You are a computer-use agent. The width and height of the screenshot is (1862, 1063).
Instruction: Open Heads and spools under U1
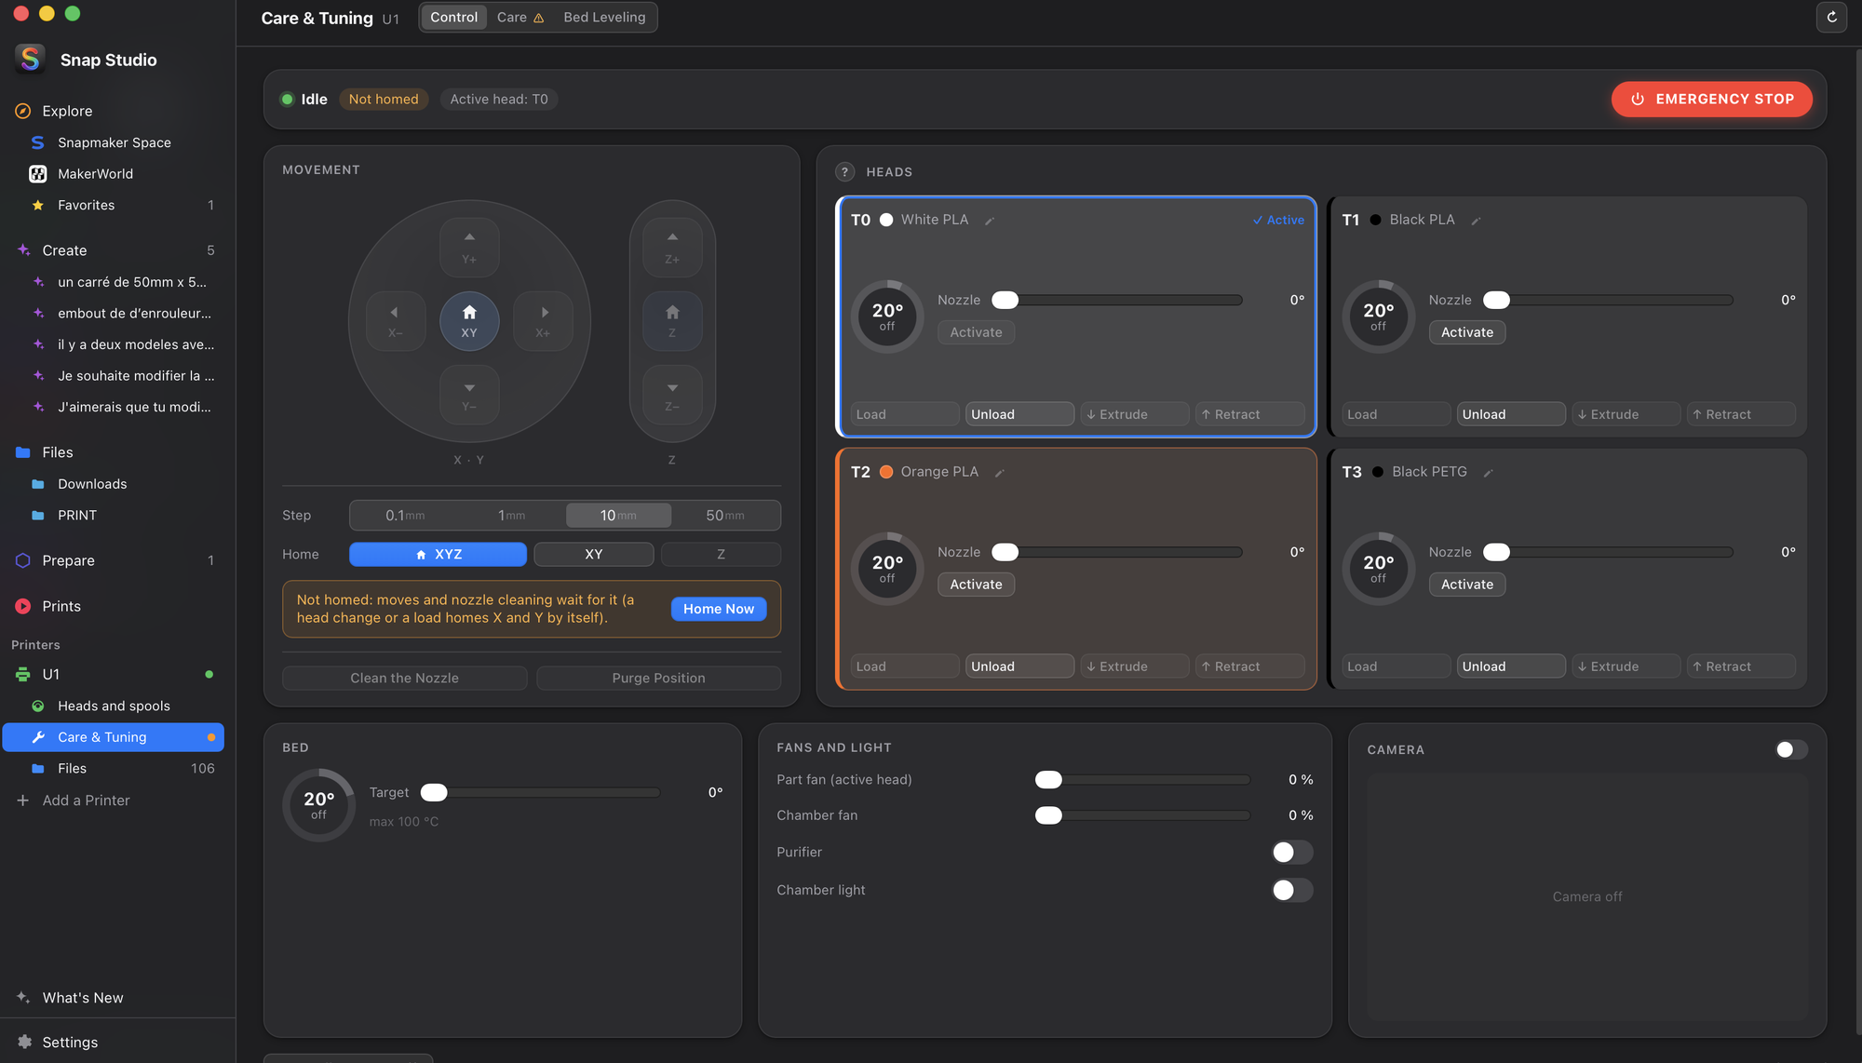[x=114, y=706]
